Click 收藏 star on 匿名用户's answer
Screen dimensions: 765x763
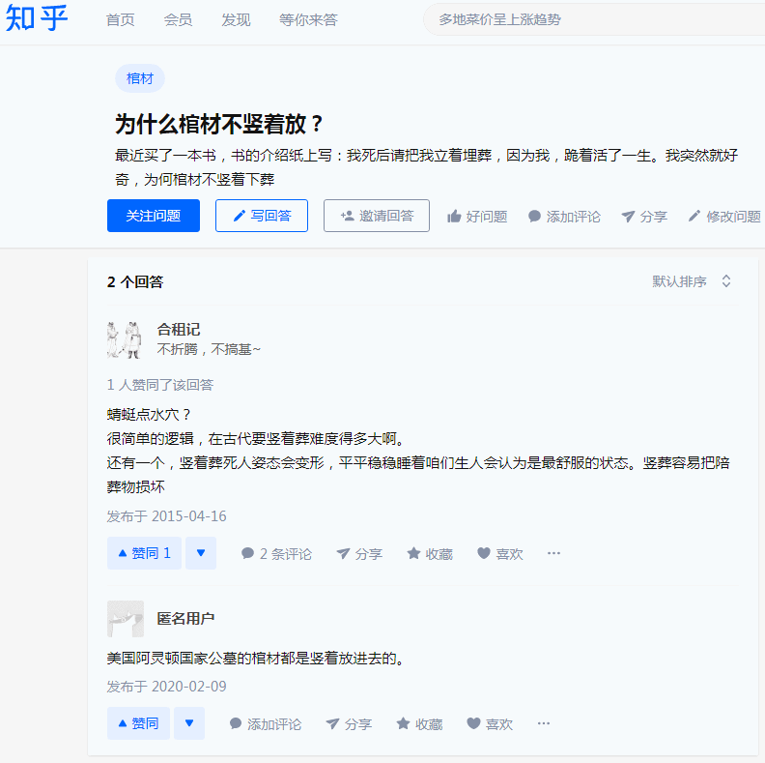coord(419,724)
